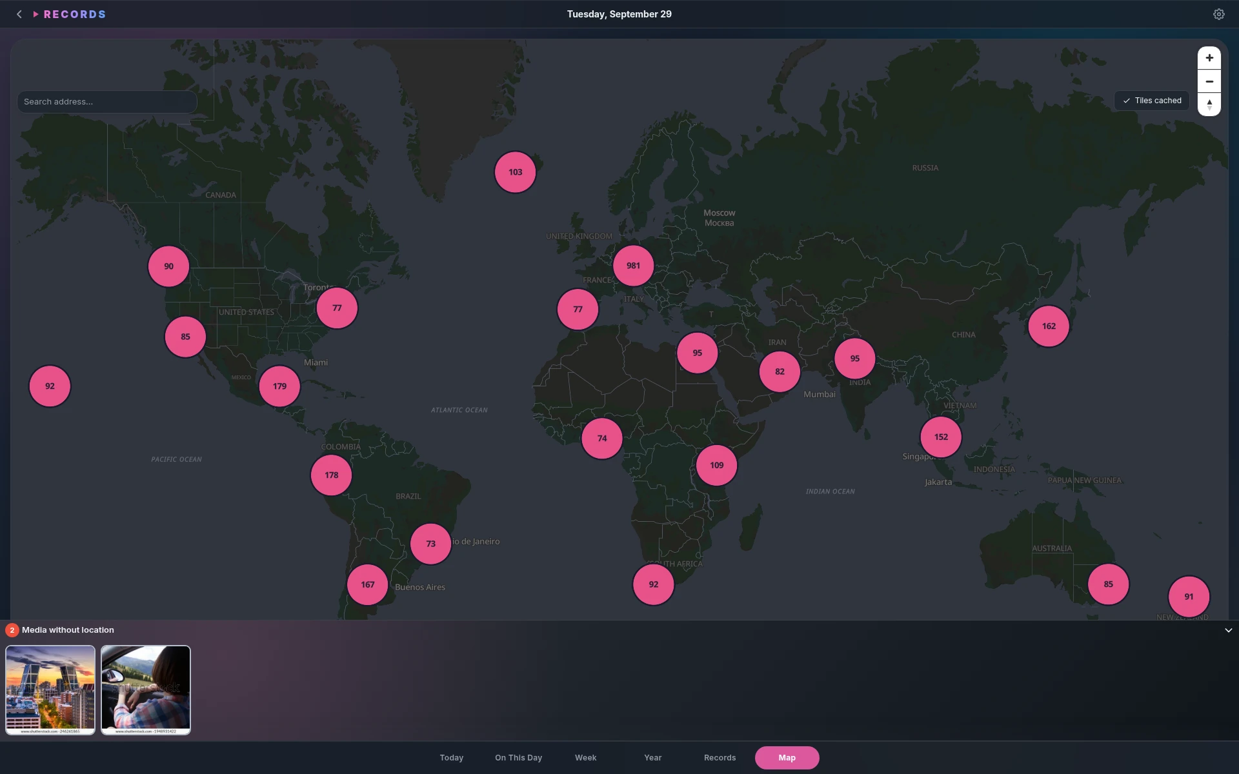Click the 162 cluster near Japan
Viewport: 1239px width, 774px height.
coord(1049,326)
